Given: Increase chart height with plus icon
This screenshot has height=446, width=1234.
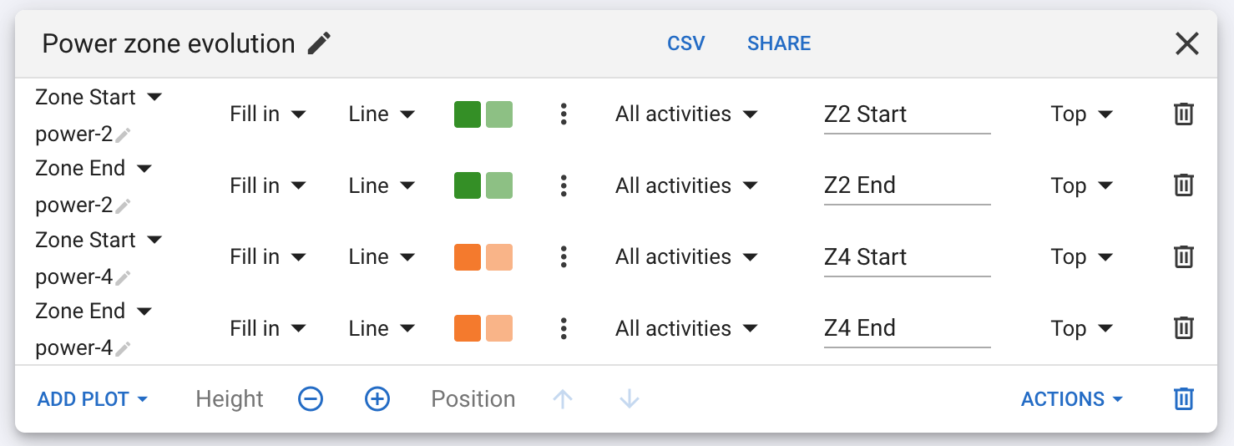Looking at the screenshot, I should coord(377,400).
